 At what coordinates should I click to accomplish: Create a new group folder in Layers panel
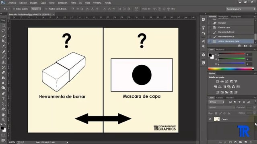[x=241, y=142]
